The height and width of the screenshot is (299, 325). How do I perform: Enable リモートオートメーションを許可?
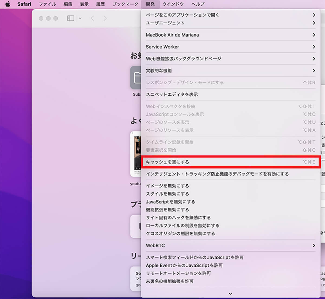point(178,273)
